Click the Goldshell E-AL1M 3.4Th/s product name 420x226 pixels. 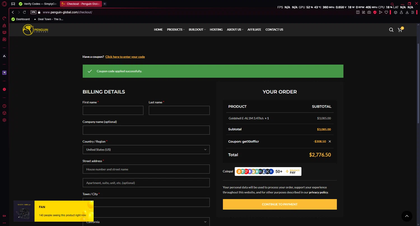(x=246, y=118)
